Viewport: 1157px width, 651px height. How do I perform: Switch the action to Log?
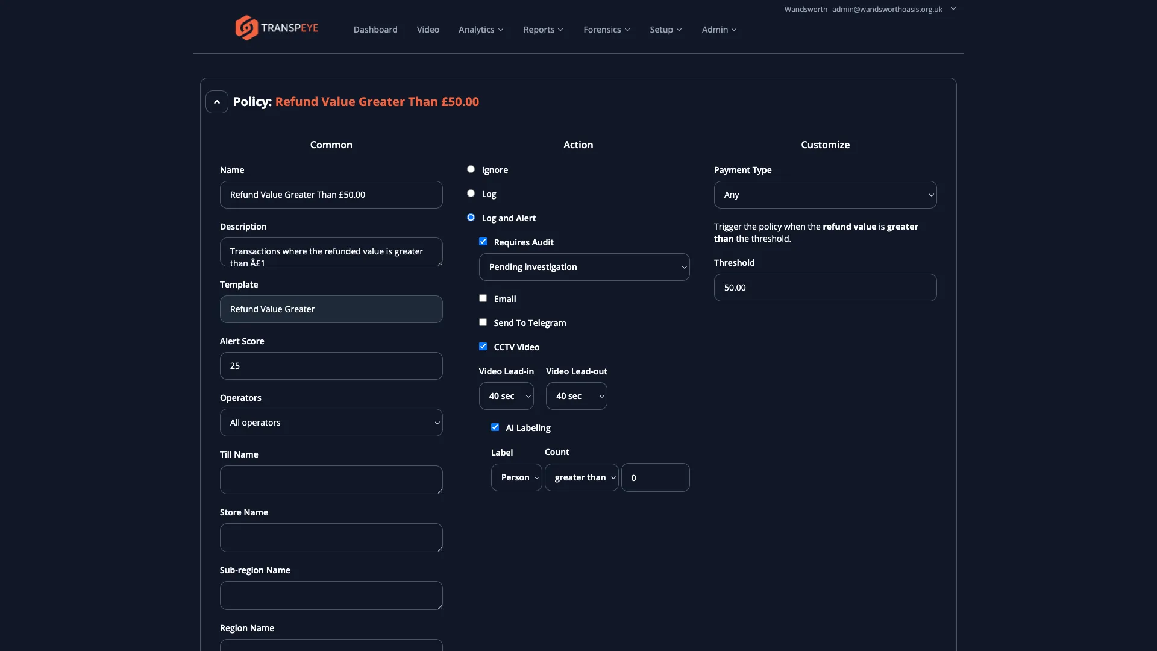471,193
